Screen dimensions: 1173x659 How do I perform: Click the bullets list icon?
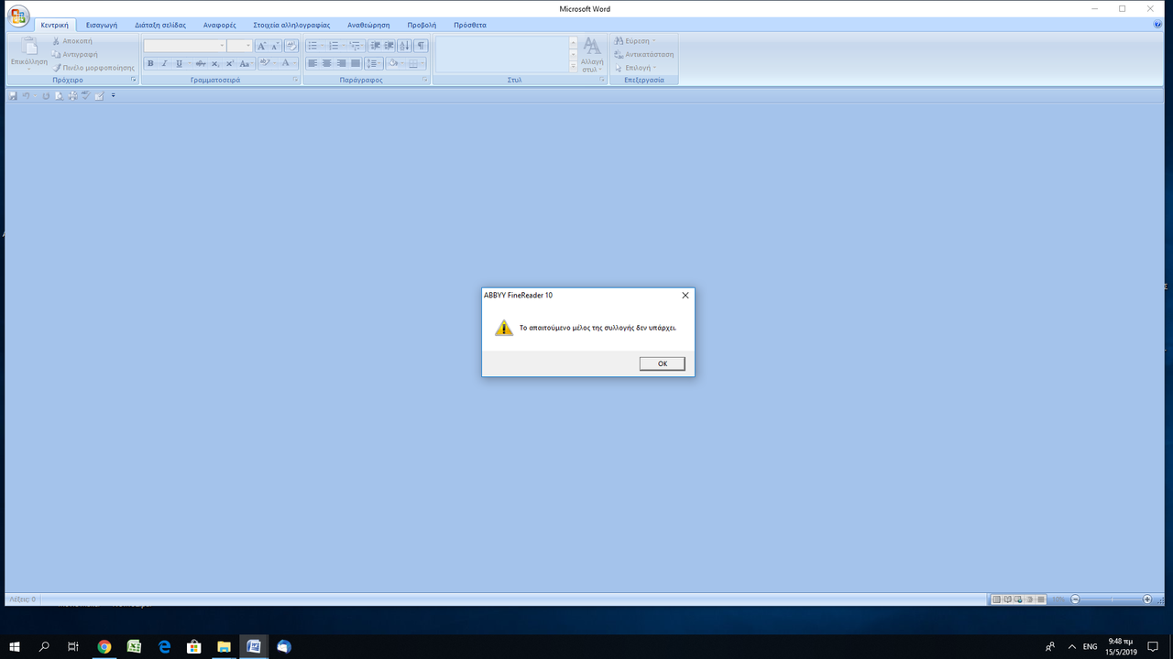312,46
